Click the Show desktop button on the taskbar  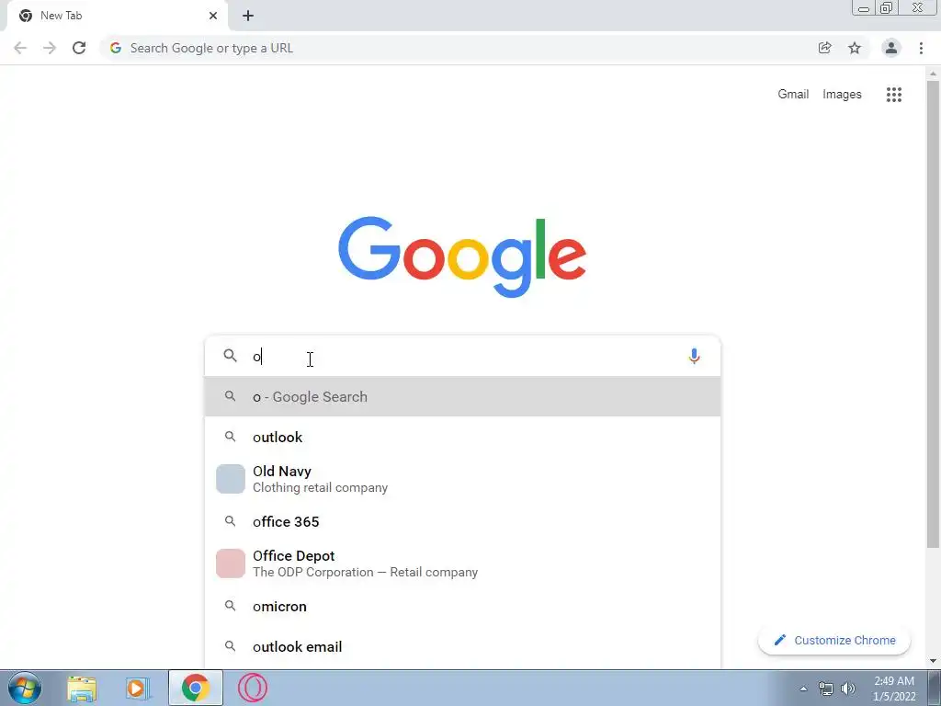pos(934,688)
